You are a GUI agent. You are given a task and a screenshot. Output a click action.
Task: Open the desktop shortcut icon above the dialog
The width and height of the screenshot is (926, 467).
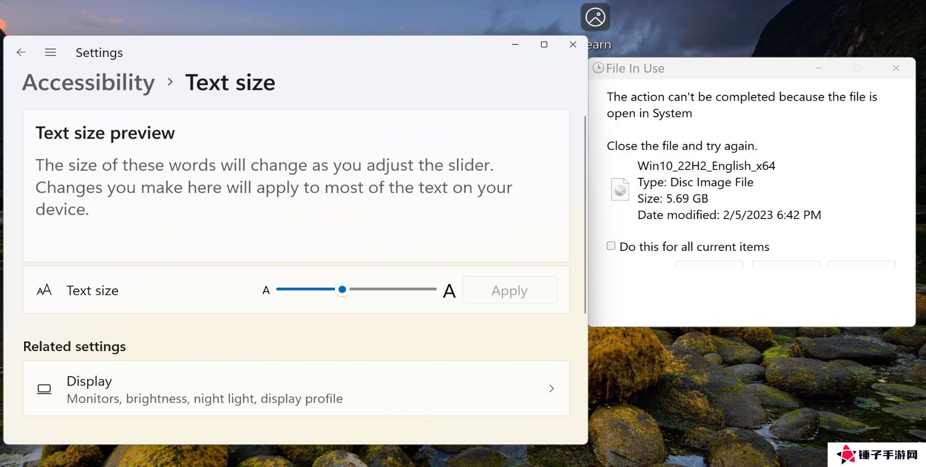click(x=595, y=18)
